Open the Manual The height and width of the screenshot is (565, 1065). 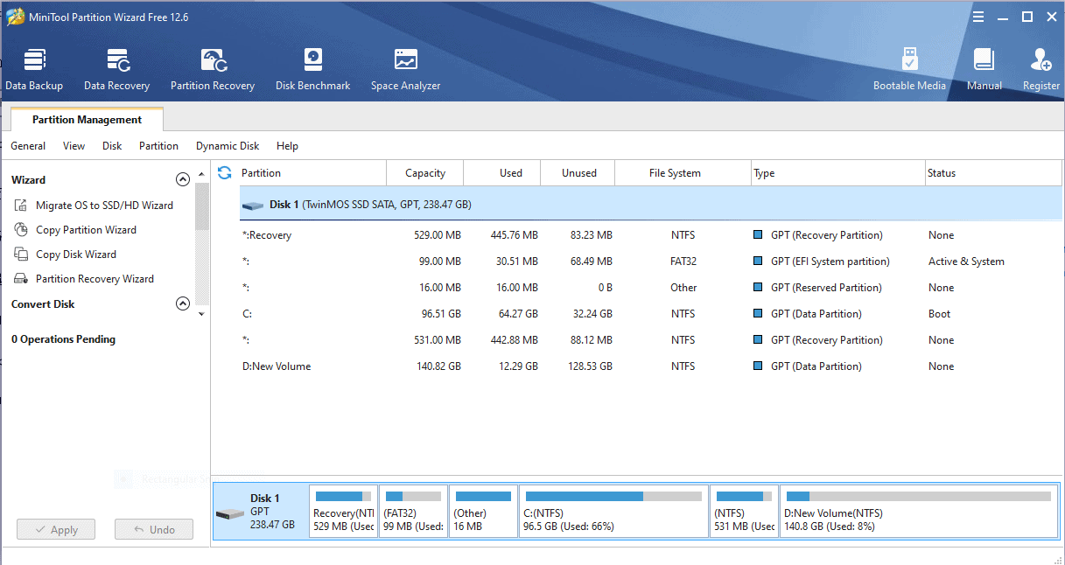point(984,70)
